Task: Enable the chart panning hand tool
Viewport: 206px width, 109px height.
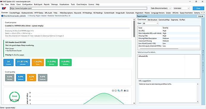Action: (122, 91)
